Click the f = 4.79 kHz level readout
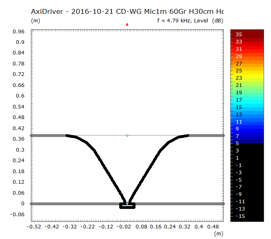The width and height of the screenshot is (271, 239). tap(190, 20)
